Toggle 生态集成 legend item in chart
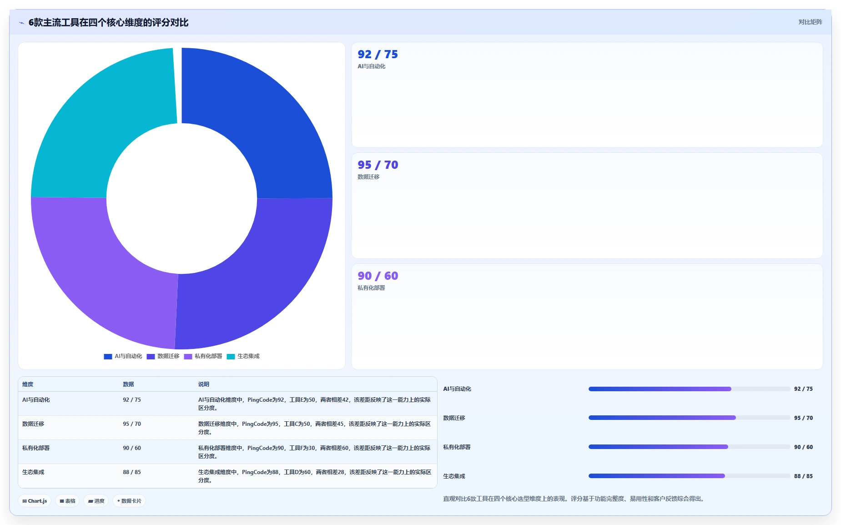Viewport: 841px width, 525px height. pos(243,356)
